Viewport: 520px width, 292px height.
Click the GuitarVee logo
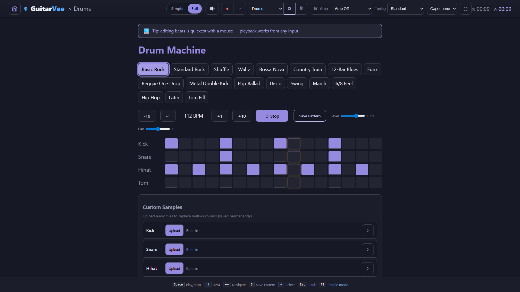tap(44, 9)
